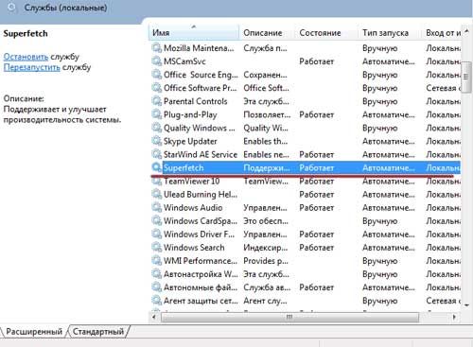
Task: Sort by the Тип запуска column header
Action: 391,32
